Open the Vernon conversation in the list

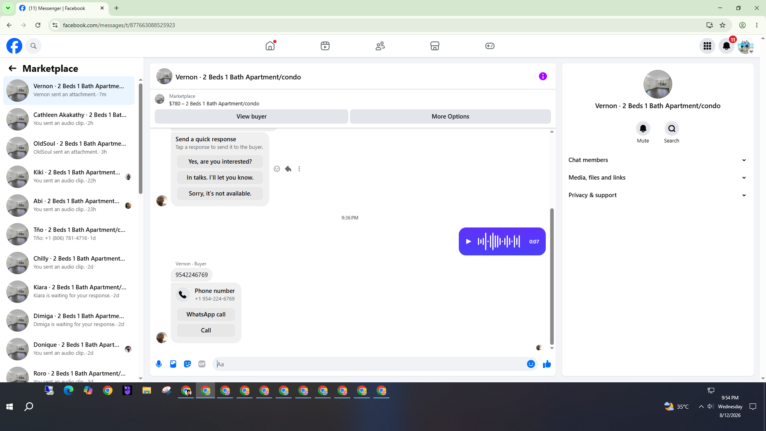click(69, 91)
